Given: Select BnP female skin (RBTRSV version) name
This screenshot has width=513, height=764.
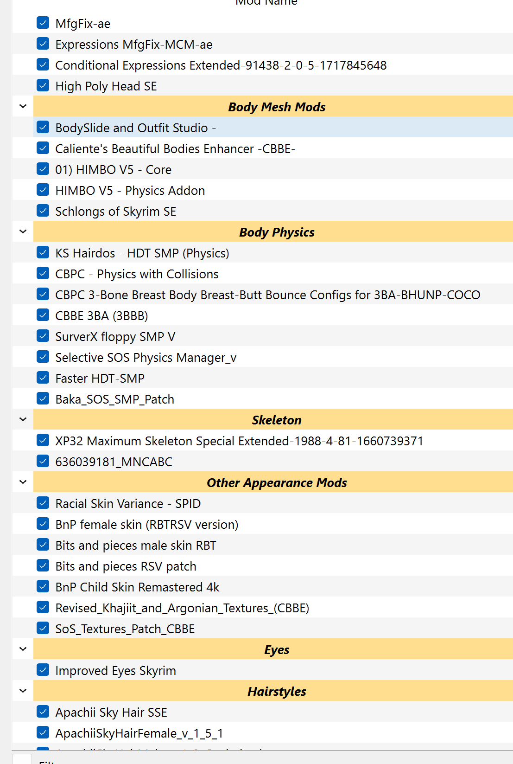Looking at the screenshot, I should click(x=147, y=525).
